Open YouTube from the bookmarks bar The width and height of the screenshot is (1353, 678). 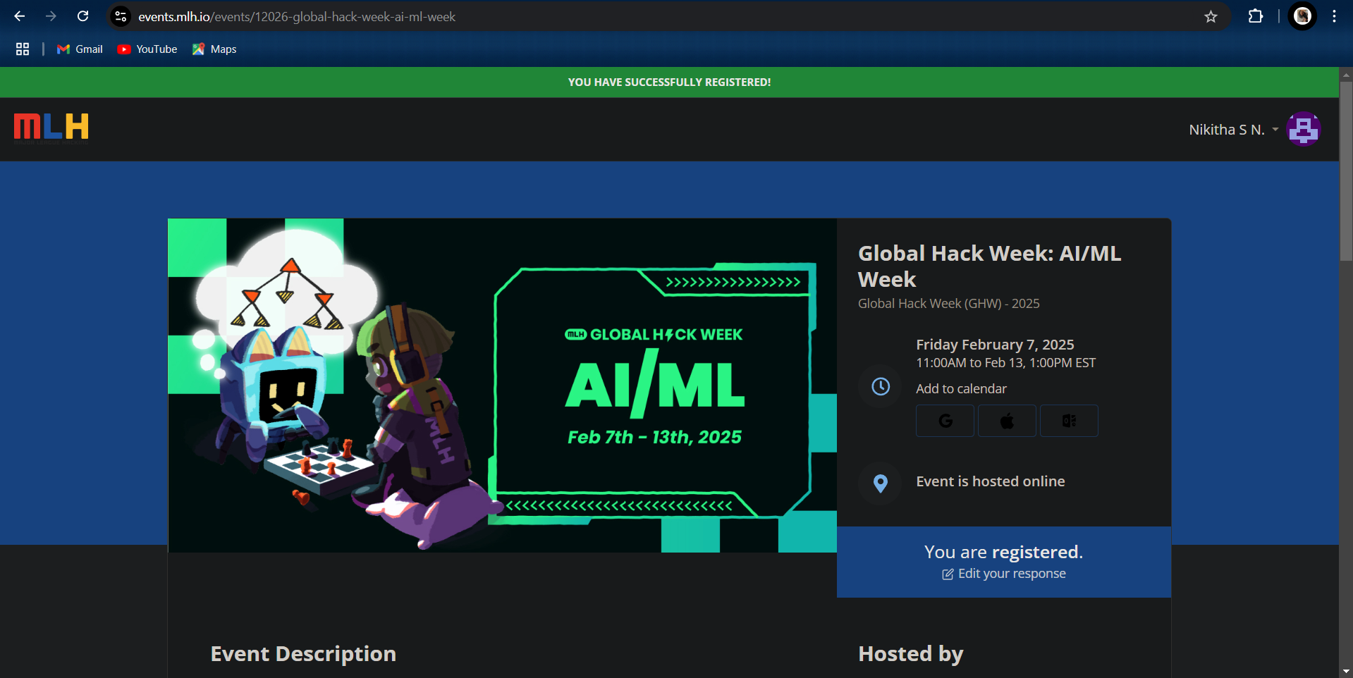coord(147,49)
